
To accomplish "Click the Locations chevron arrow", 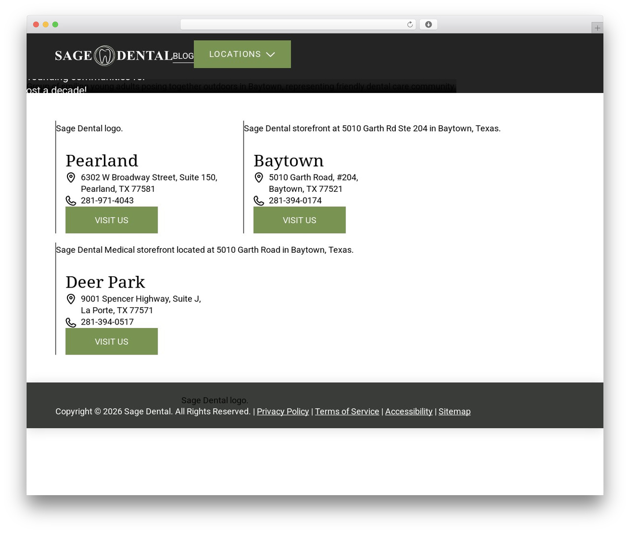I will point(270,55).
